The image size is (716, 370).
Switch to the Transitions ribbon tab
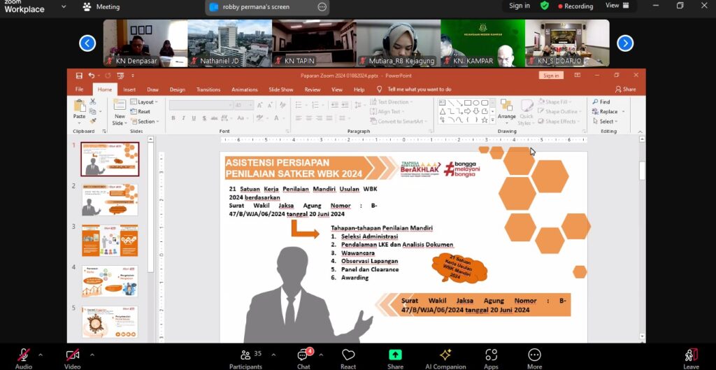208,90
